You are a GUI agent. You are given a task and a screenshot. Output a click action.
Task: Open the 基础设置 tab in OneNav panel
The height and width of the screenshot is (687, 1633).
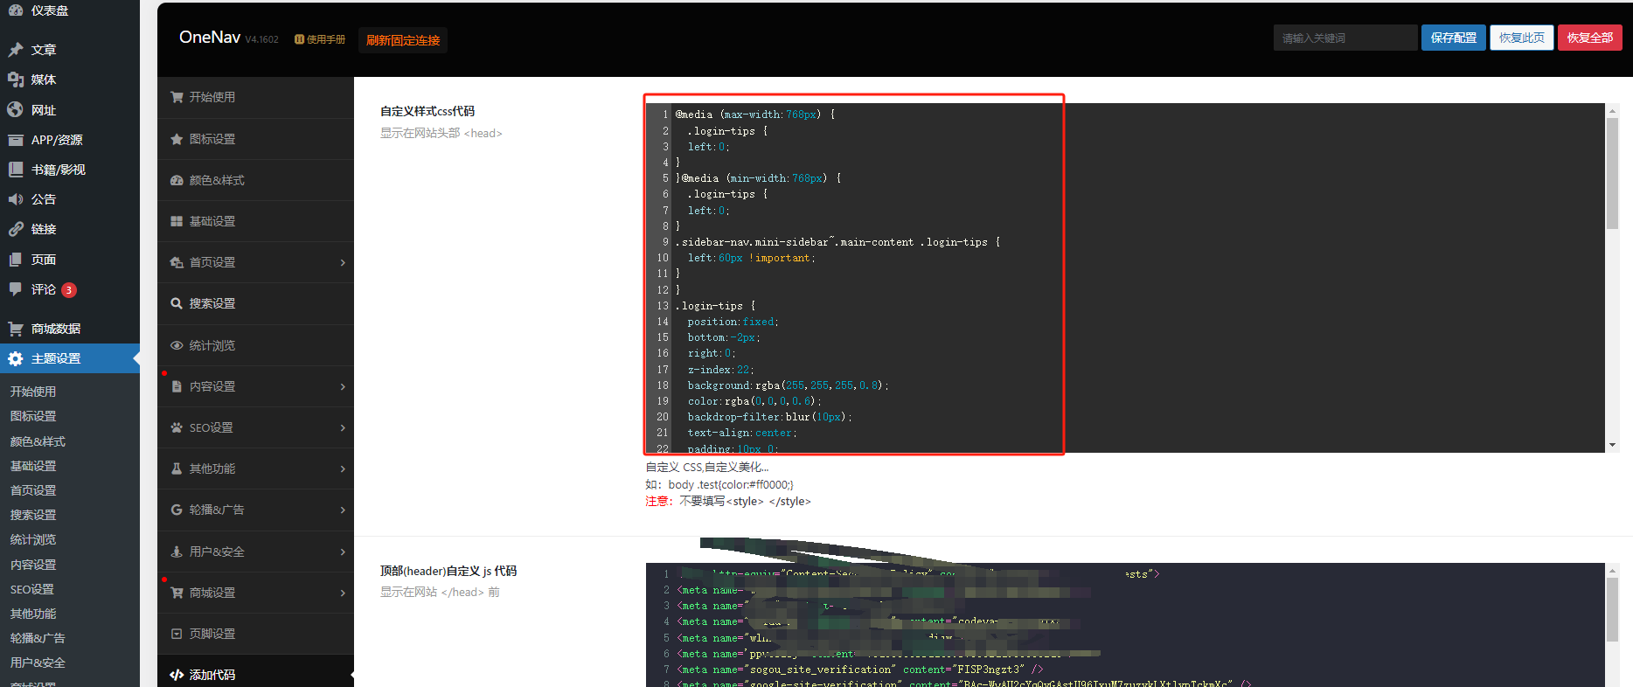(212, 221)
